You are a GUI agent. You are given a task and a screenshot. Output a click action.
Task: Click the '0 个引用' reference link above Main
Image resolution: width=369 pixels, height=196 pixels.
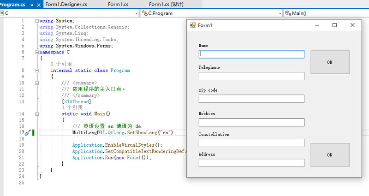click(x=72, y=107)
